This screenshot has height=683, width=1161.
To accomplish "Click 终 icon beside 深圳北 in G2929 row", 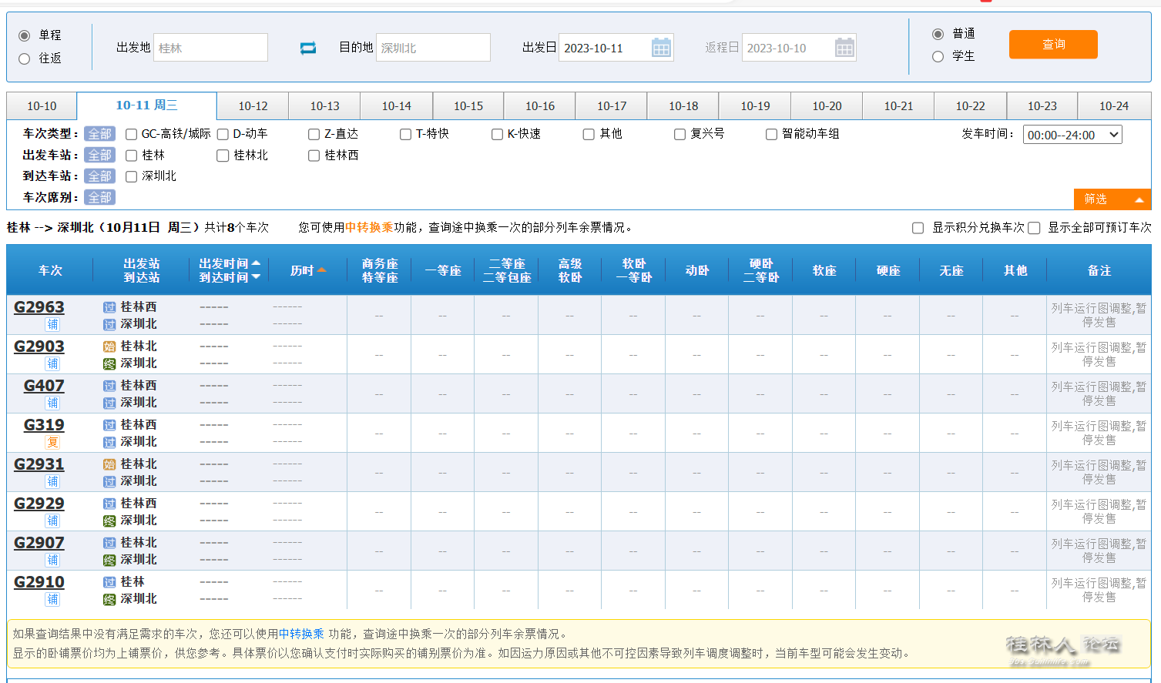I will point(109,521).
